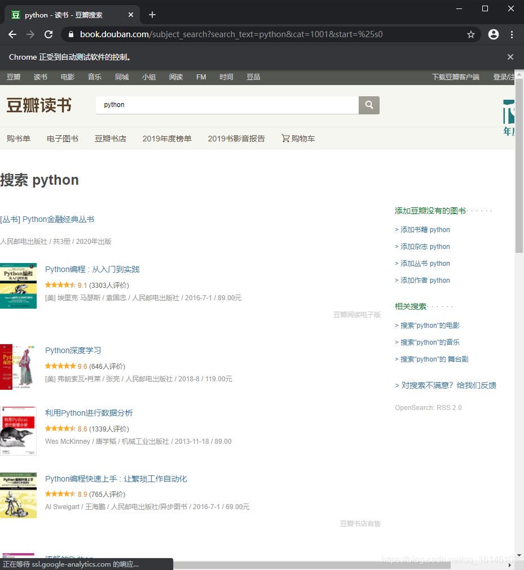
Task: Click the vertical scrollbar thumb
Action: [519, 166]
